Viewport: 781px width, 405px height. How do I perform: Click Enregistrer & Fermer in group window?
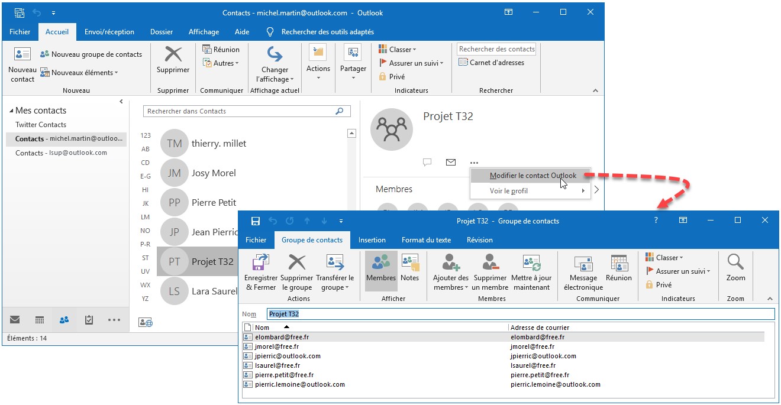261,272
